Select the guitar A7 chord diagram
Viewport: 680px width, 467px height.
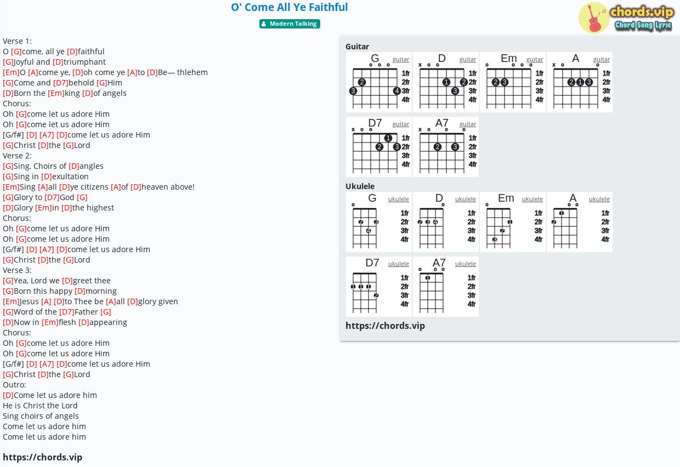(x=446, y=147)
